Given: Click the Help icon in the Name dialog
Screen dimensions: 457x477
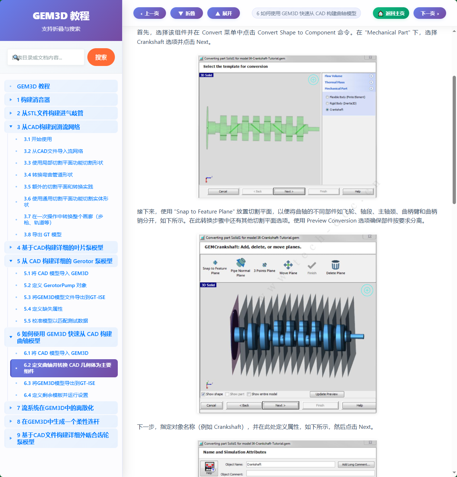Looking at the screenshot, I should click(209, 468).
